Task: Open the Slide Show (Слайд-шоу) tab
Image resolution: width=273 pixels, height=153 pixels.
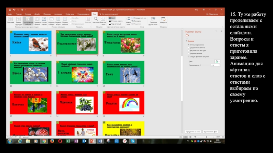Action: pos(70,14)
